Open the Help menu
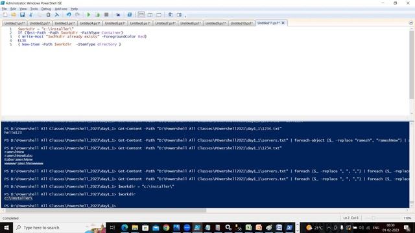 click(74, 8)
